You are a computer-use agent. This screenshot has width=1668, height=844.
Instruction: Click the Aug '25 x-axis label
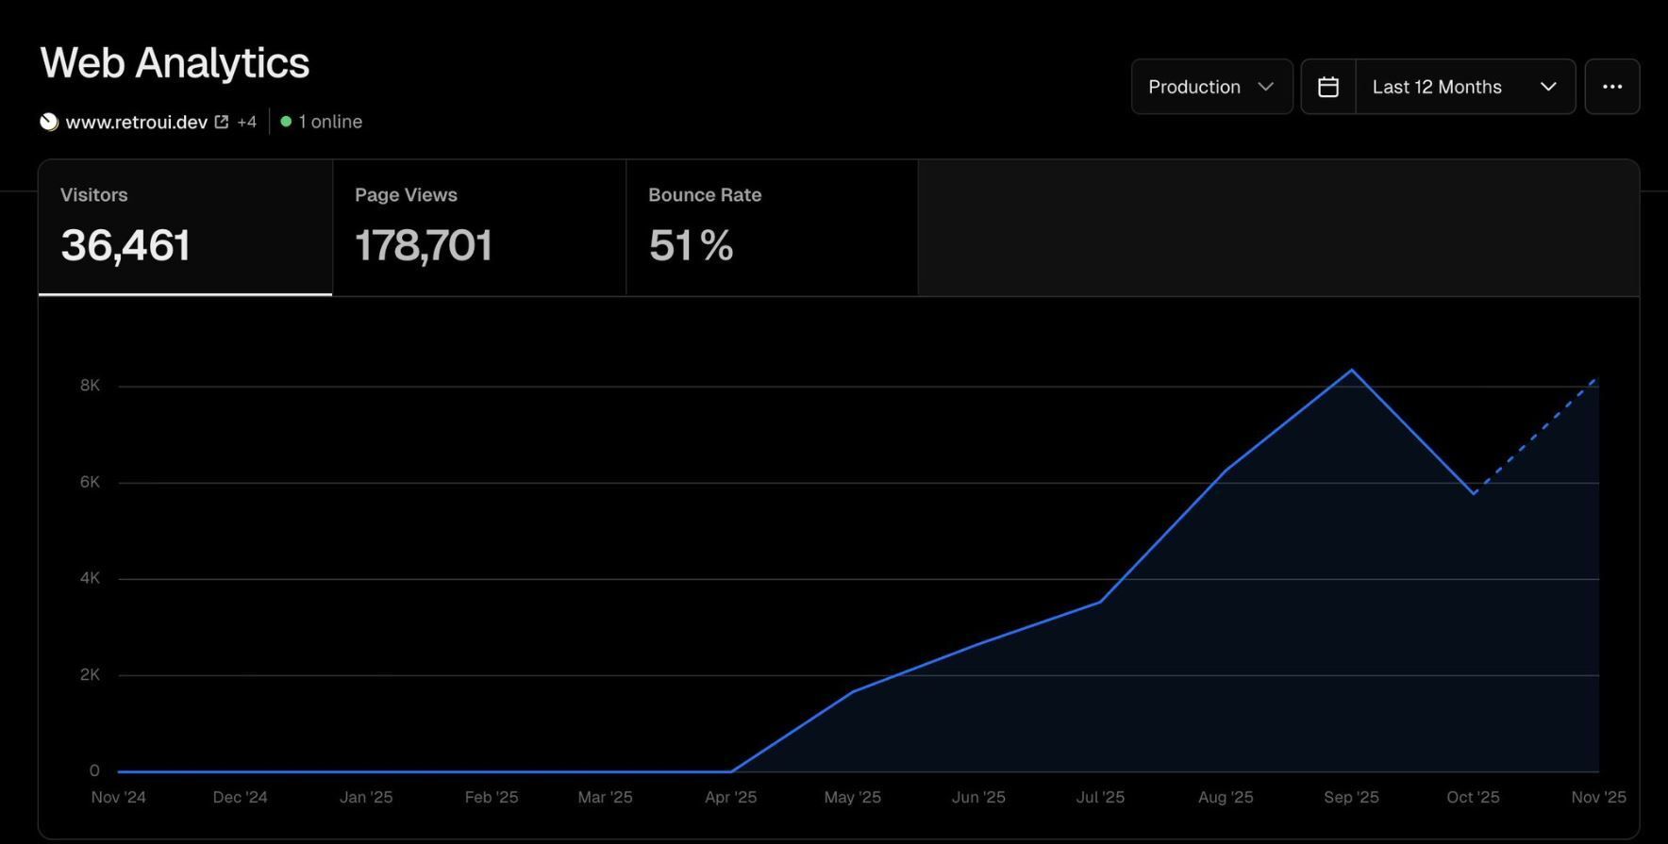1226,797
